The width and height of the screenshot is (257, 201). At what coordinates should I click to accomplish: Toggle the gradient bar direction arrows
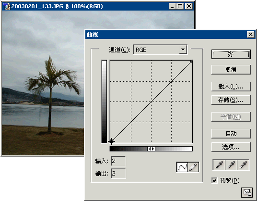click(x=151, y=149)
